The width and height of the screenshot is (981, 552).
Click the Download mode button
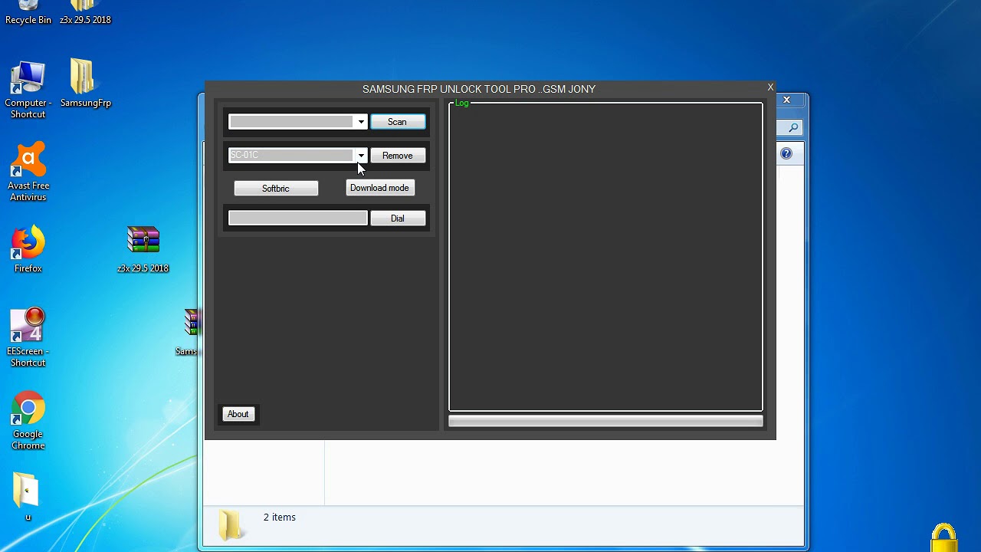[379, 188]
